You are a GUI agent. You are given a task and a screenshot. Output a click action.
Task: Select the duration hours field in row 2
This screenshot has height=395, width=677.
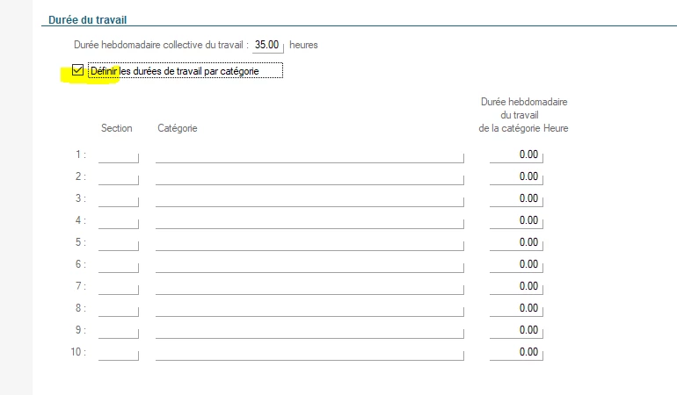coord(516,176)
